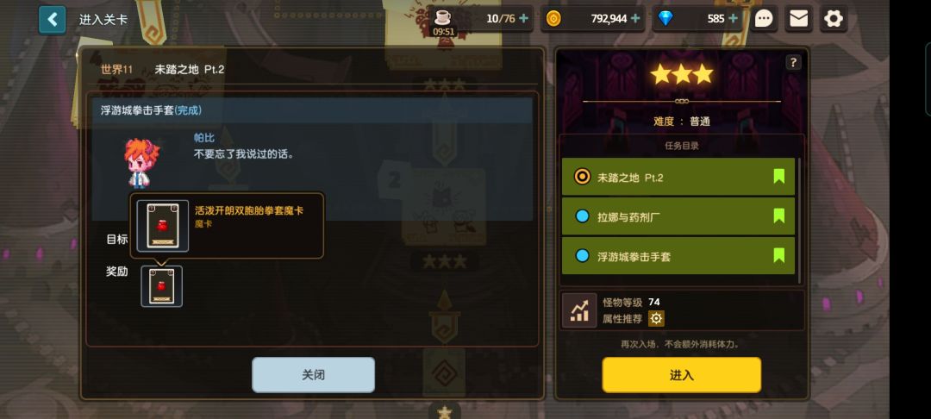Screen dimensions: 931x419
Task: Tap the reward card thumbnail beside 奖励
Action: coord(161,286)
